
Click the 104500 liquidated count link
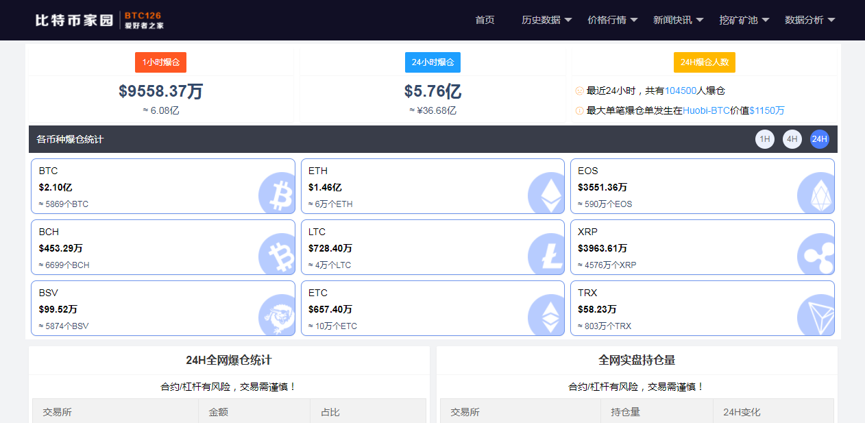coord(681,90)
